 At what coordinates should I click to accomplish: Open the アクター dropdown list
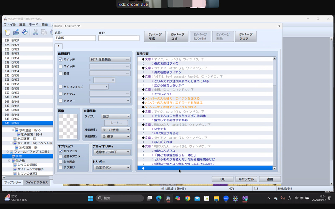pyautogui.click(x=110, y=101)
